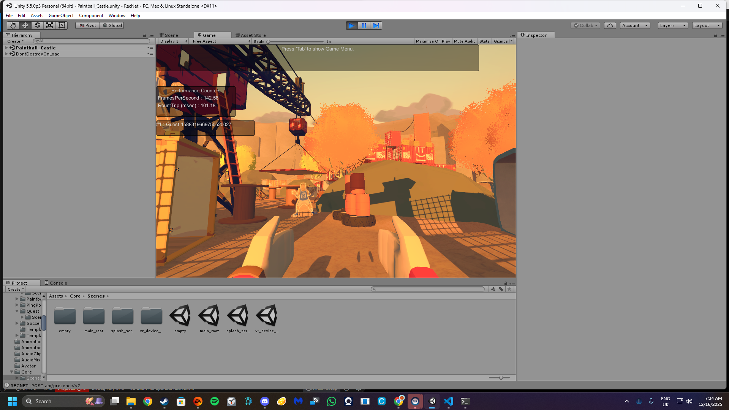This screenshot has height=410, width=729.
Task: Toggle Stats overlay in Game view
Action: [x=484, y=41]
